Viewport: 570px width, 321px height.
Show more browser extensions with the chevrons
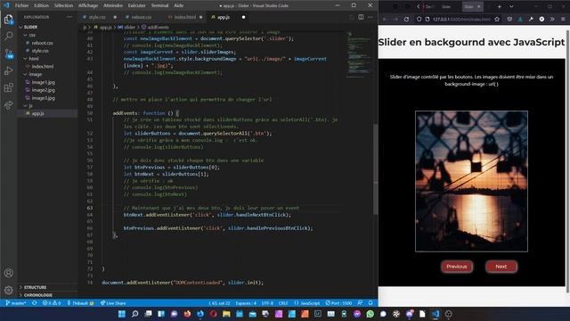[x=552, y=19]
